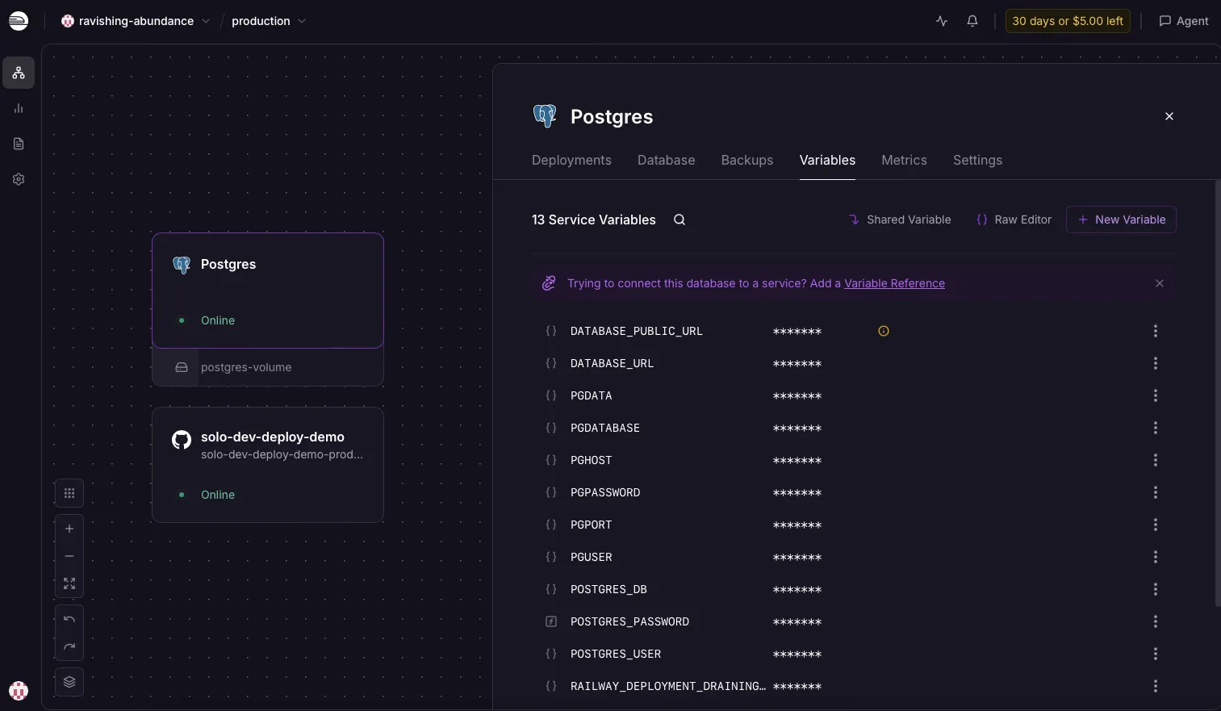Reveal the masked value of PGHOST
Screen dimensions: 1221x711
(x=797, y=461)
